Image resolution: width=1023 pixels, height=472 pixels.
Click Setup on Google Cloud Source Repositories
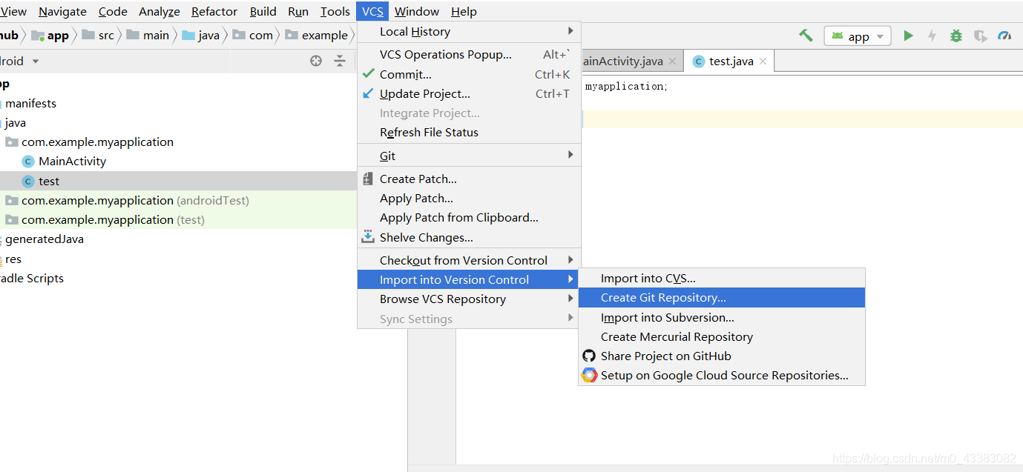[x=724, y=375]
